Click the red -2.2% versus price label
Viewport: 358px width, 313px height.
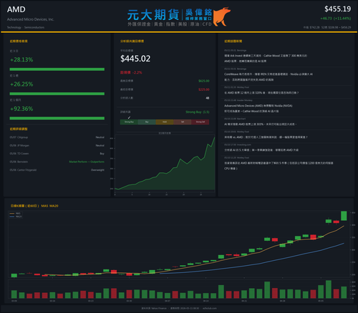click(x=131, y=72)
